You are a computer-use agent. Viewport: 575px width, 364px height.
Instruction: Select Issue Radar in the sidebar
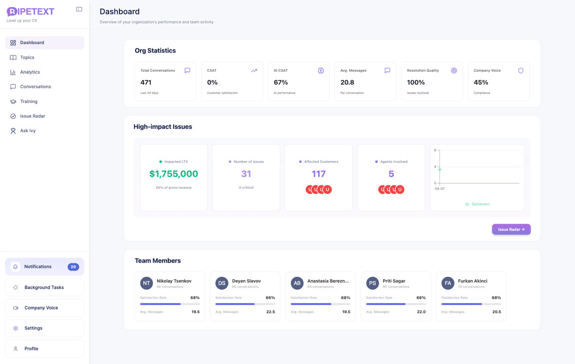[x=33, y=116]
